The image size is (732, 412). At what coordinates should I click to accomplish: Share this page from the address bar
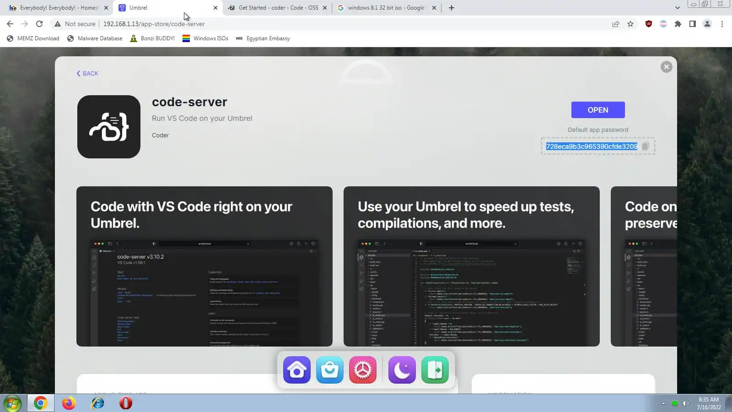(616, 24)
